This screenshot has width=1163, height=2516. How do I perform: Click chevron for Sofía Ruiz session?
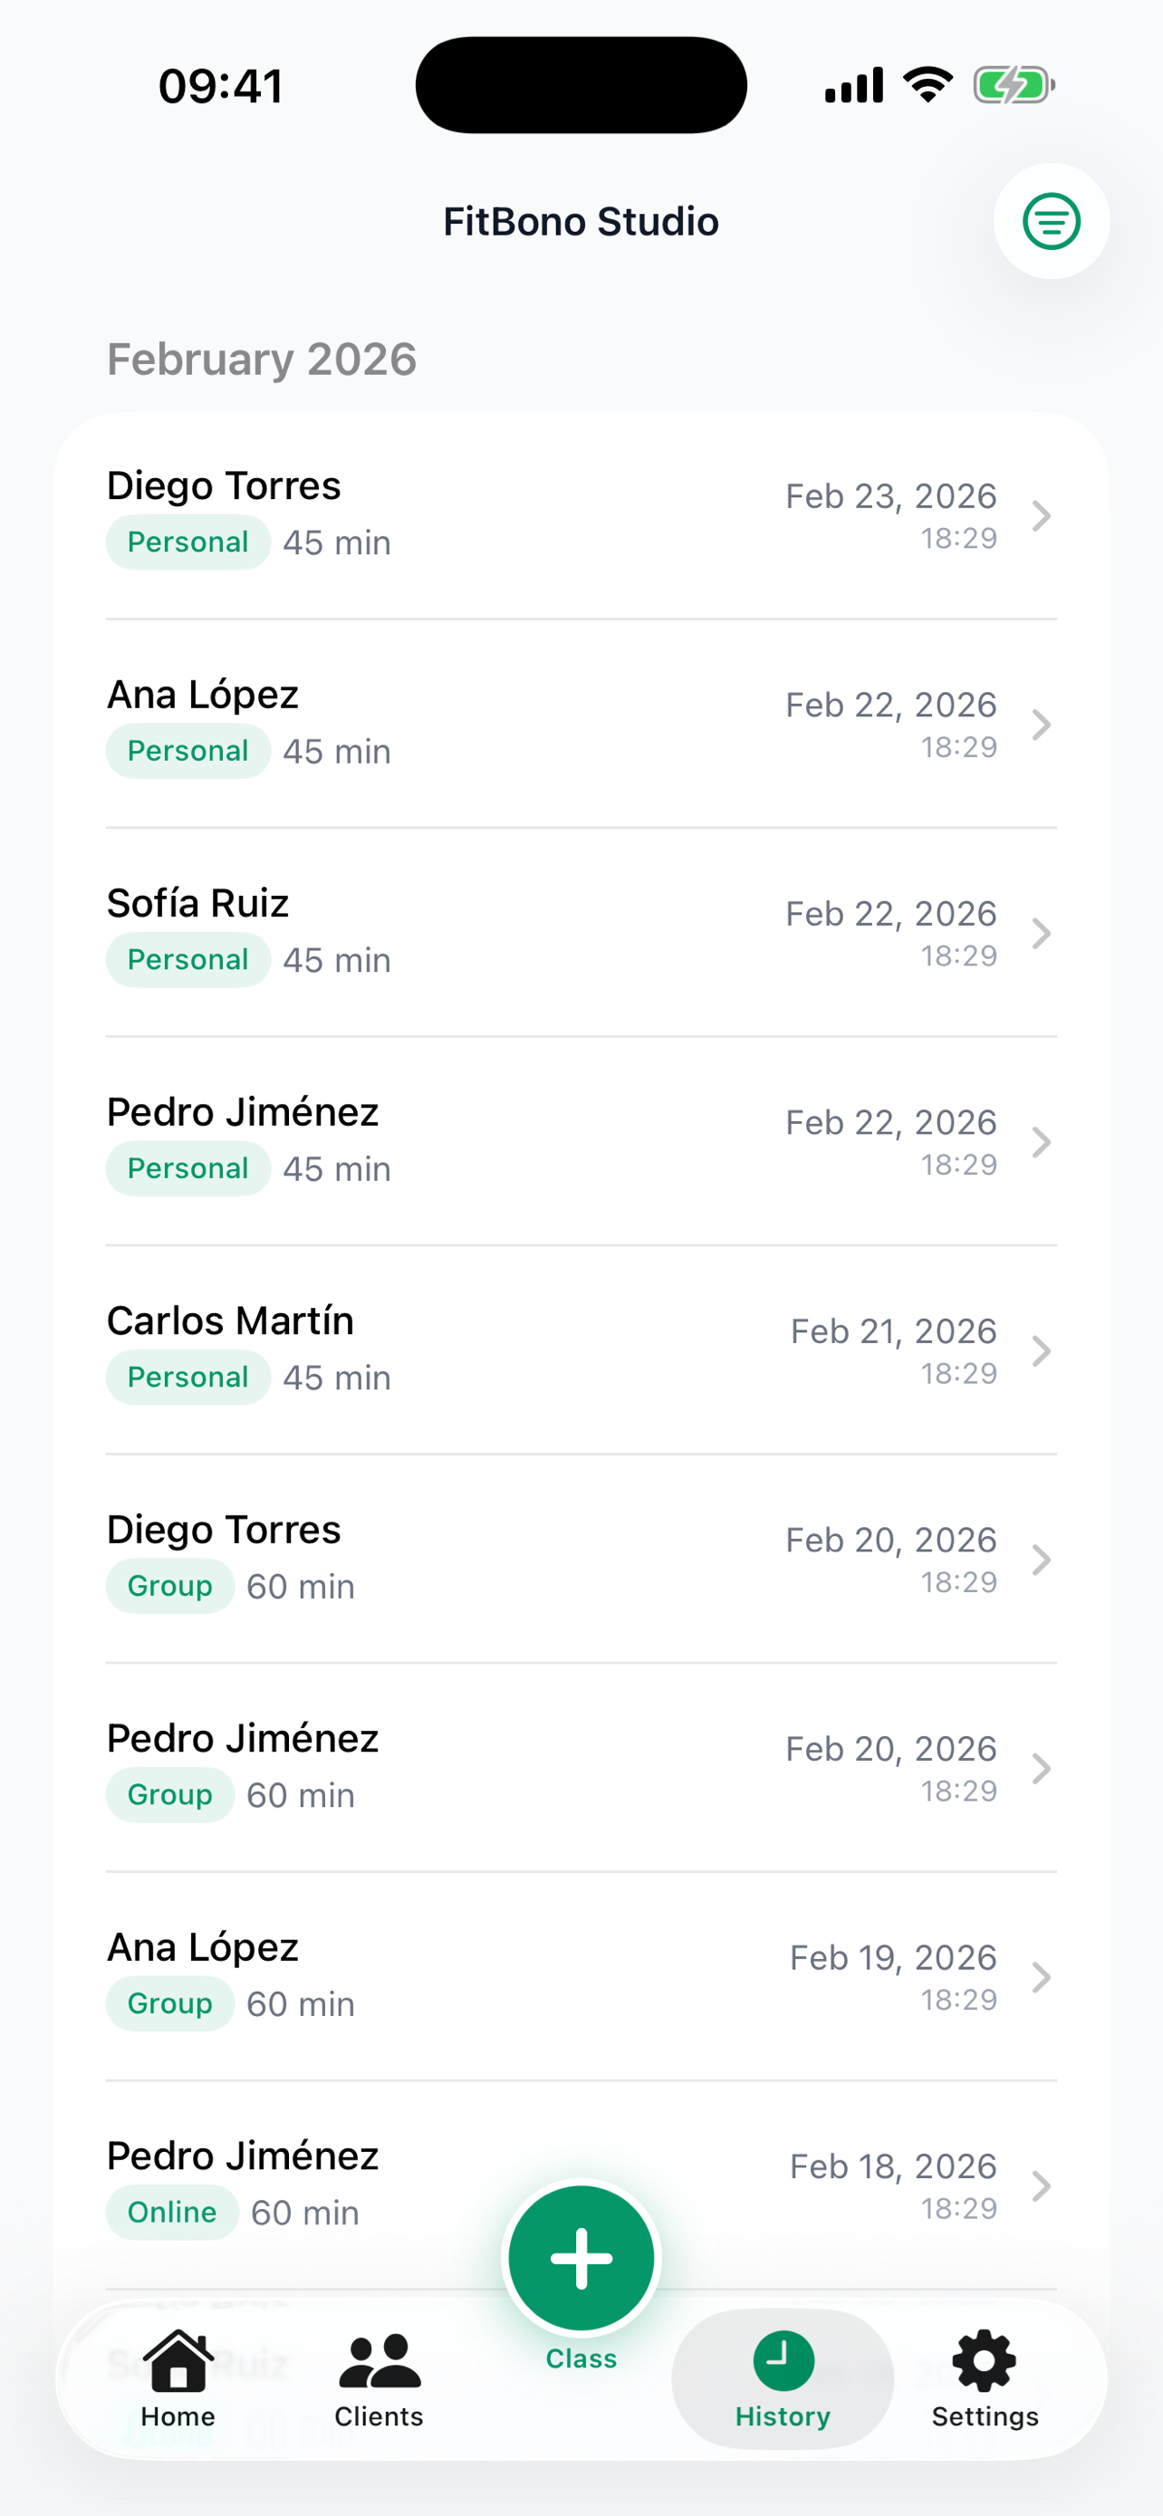[x=1041, y=934]
